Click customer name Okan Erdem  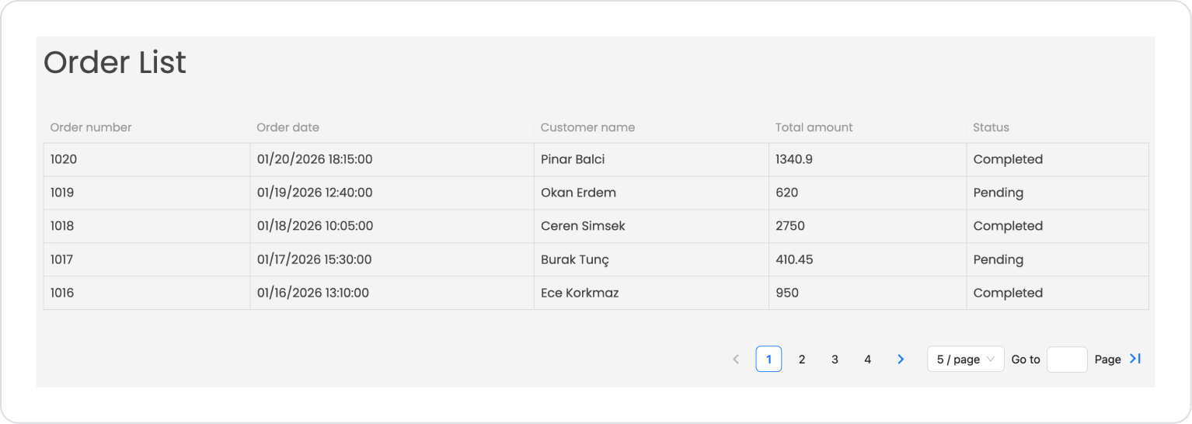(x=578, y=193)
